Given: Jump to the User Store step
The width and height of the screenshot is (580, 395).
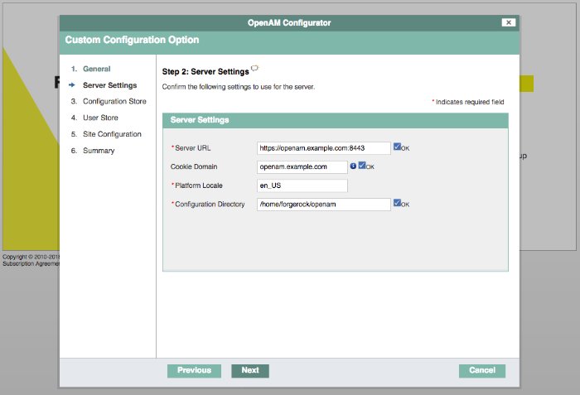Looking at the screenshot, I should point(100,118).
